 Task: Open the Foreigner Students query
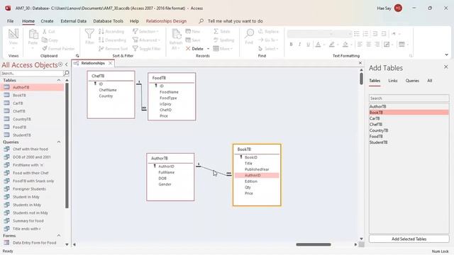click(x=29, y=189)
